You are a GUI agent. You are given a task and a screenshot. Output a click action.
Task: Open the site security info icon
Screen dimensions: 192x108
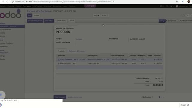click(13, 2)
